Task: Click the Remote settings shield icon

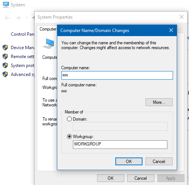Action: (x=5, y=57)
